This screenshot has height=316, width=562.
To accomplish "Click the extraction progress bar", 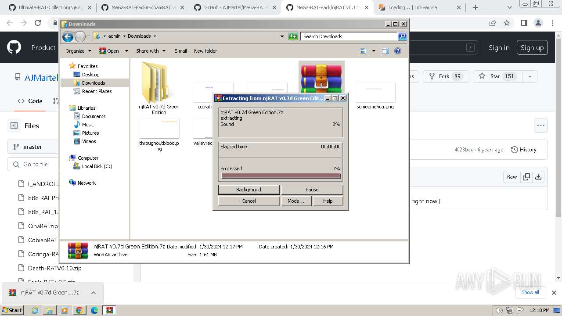I will coord(281,176).
